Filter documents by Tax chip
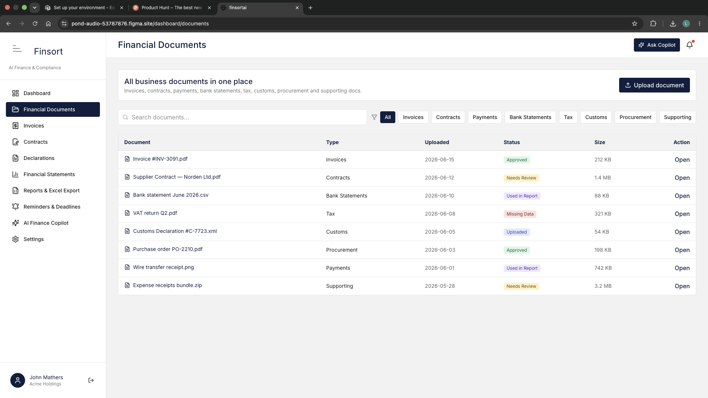Screen dimensions: 708x398 pyautogui.click(x=568, y=117)
